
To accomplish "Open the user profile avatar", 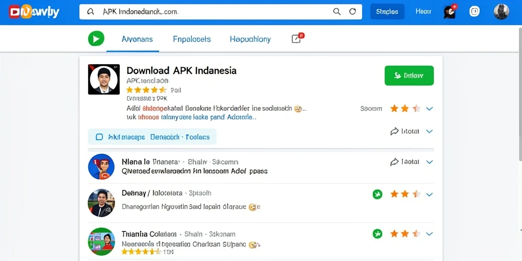I will click(502, 12).
